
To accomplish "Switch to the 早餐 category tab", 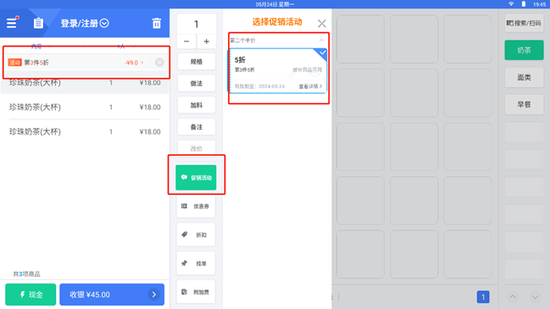I will point(524,104).
